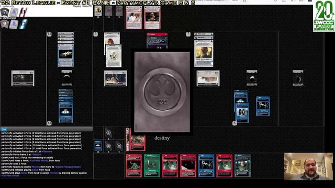Open the Dejarik Hologameboard chat link
This screenshot has width=335, height=188.
pos(68,167)
